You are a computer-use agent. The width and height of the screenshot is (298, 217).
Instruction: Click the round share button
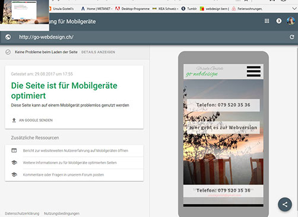(285, 205)
